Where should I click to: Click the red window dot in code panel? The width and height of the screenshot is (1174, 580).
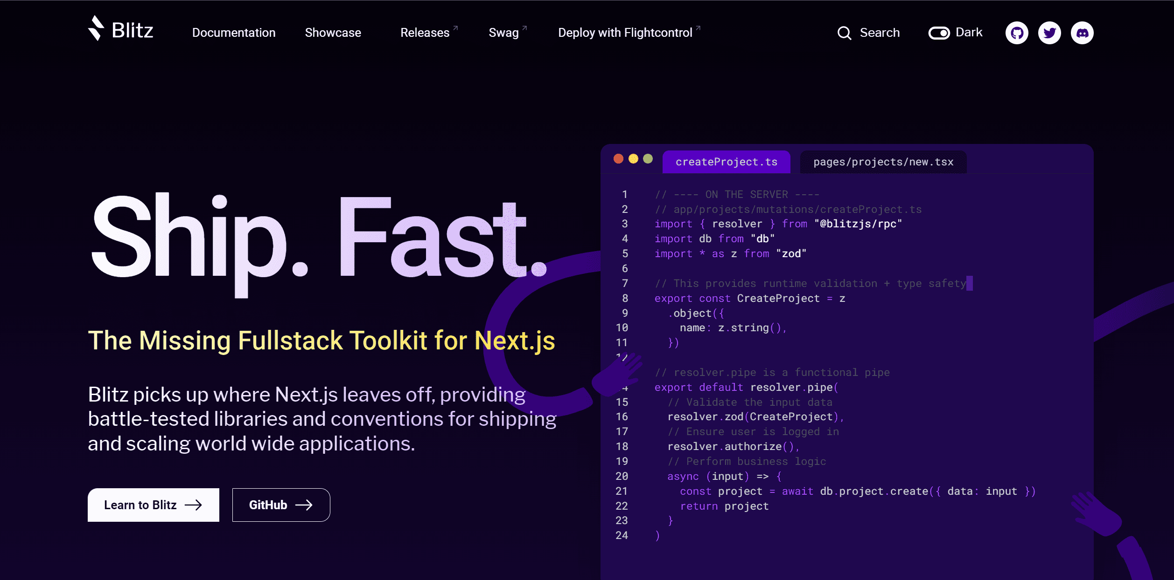pyautogui.click(x=619, y=159)
